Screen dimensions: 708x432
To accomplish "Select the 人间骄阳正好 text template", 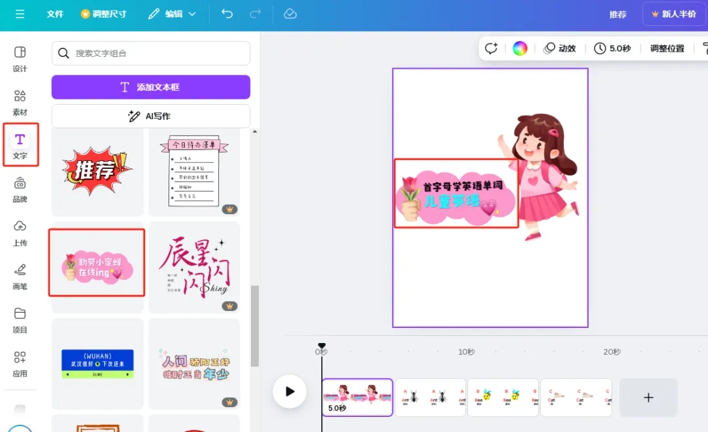I will pyautogui.click(x=194, y=363).
